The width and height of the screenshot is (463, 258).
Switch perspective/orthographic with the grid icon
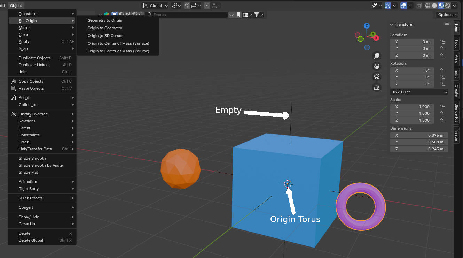tap(376, 88)
